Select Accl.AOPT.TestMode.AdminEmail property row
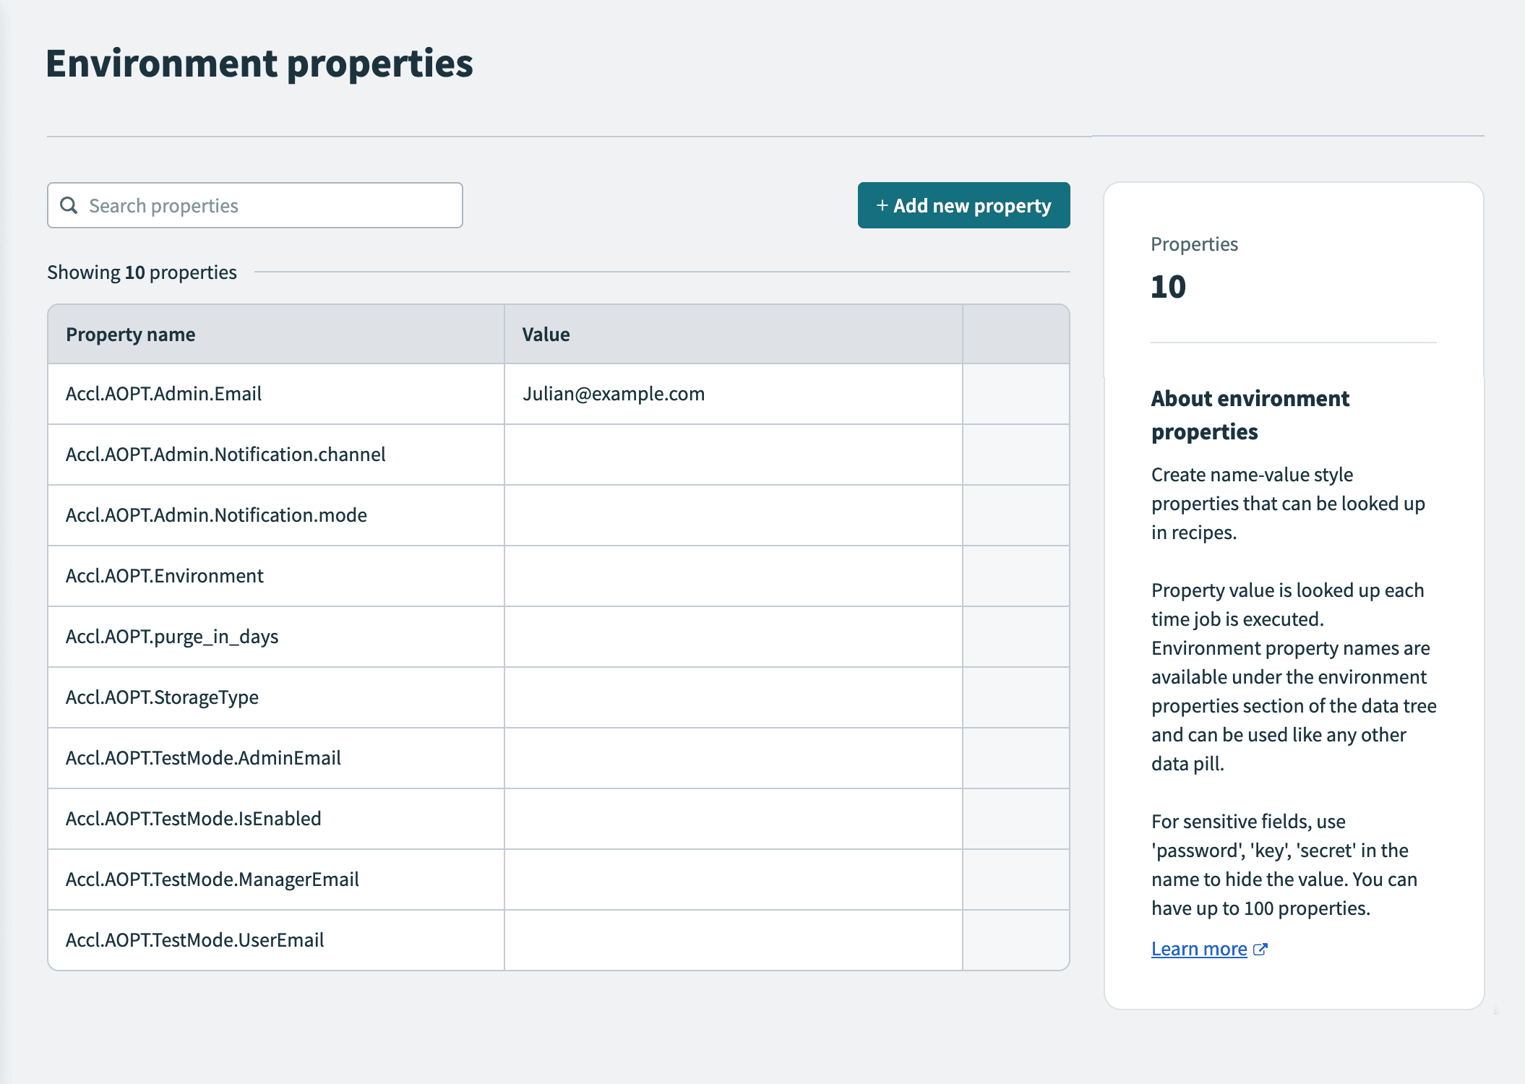 [203, 758]
